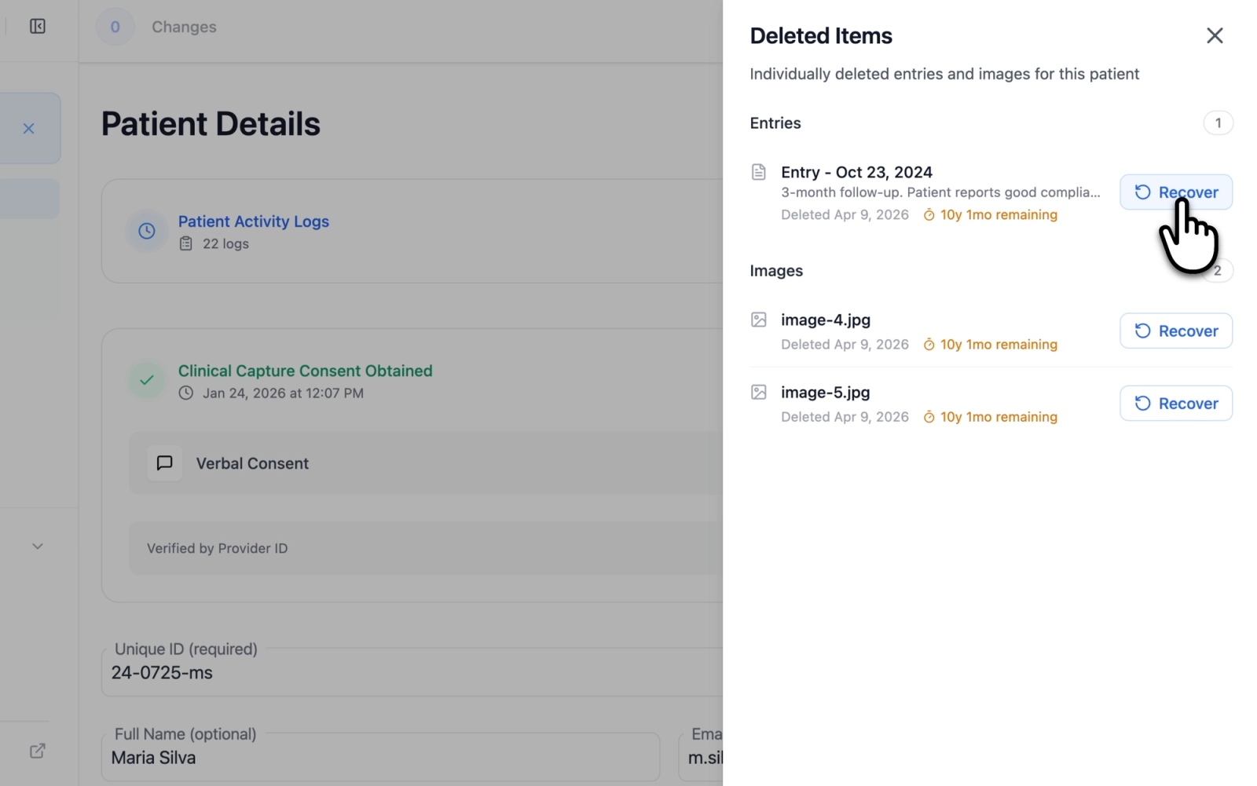Recover image-4.jpg
1257x786 pixels.
pyautogui.click(x=1175, y=331)
